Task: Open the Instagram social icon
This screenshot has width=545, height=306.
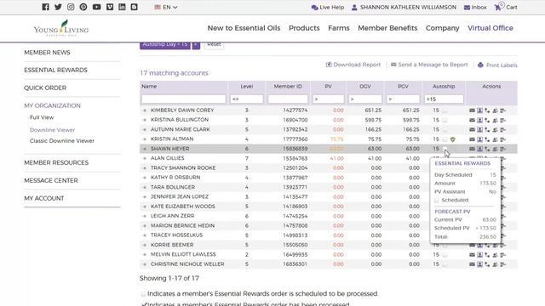Action: pos(71,7)
